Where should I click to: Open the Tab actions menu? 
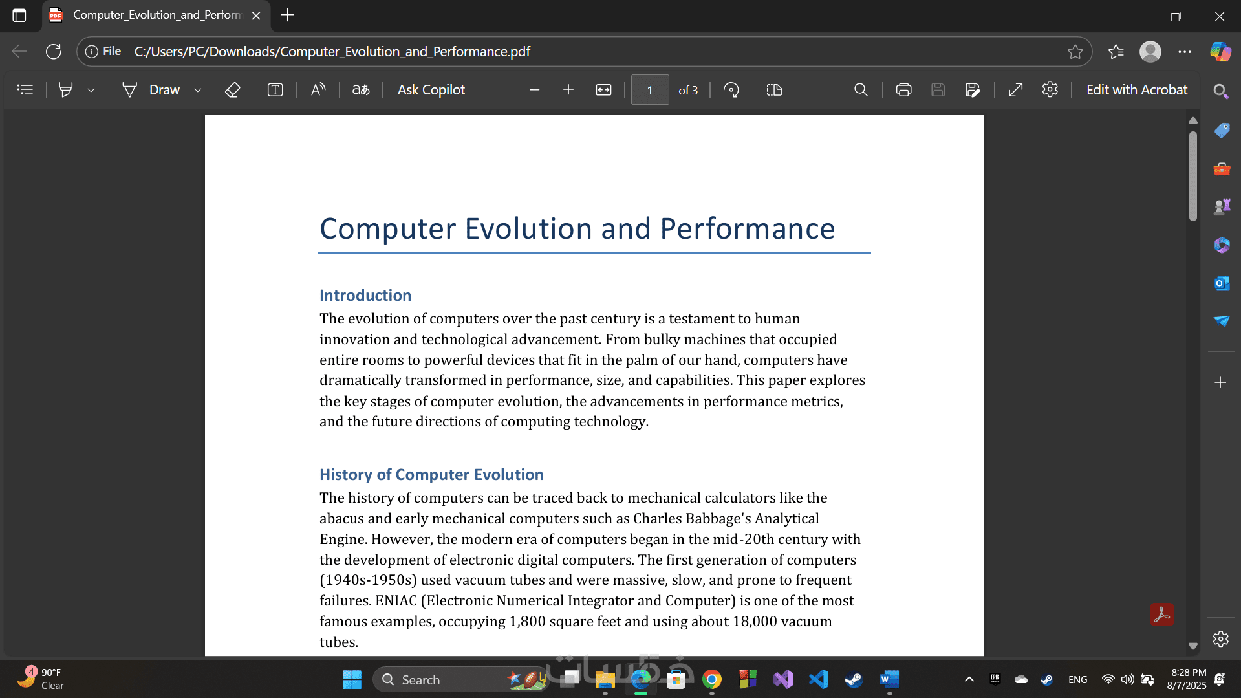click(19, 16)
